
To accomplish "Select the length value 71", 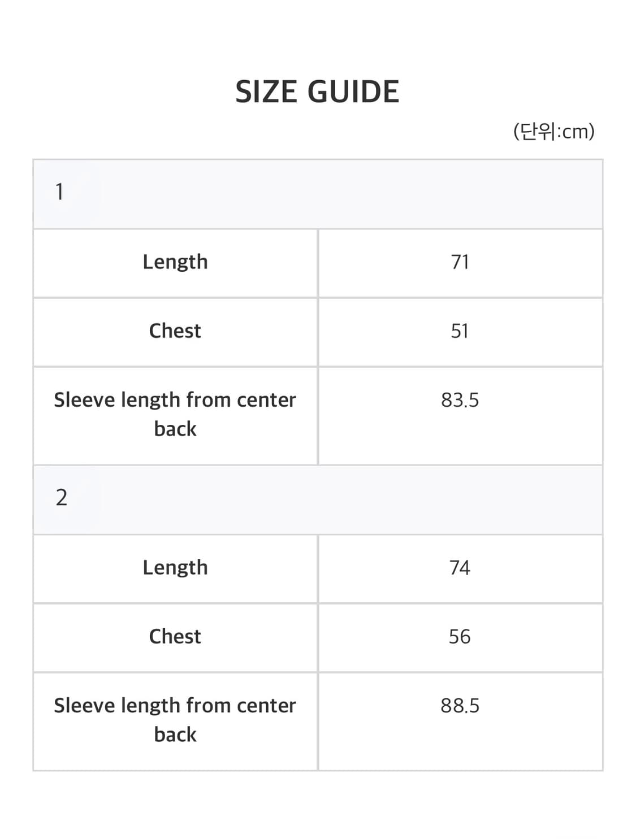I will 460,262.
